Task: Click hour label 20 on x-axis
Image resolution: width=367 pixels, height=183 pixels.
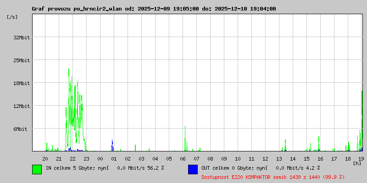Action: coord(45,159)
